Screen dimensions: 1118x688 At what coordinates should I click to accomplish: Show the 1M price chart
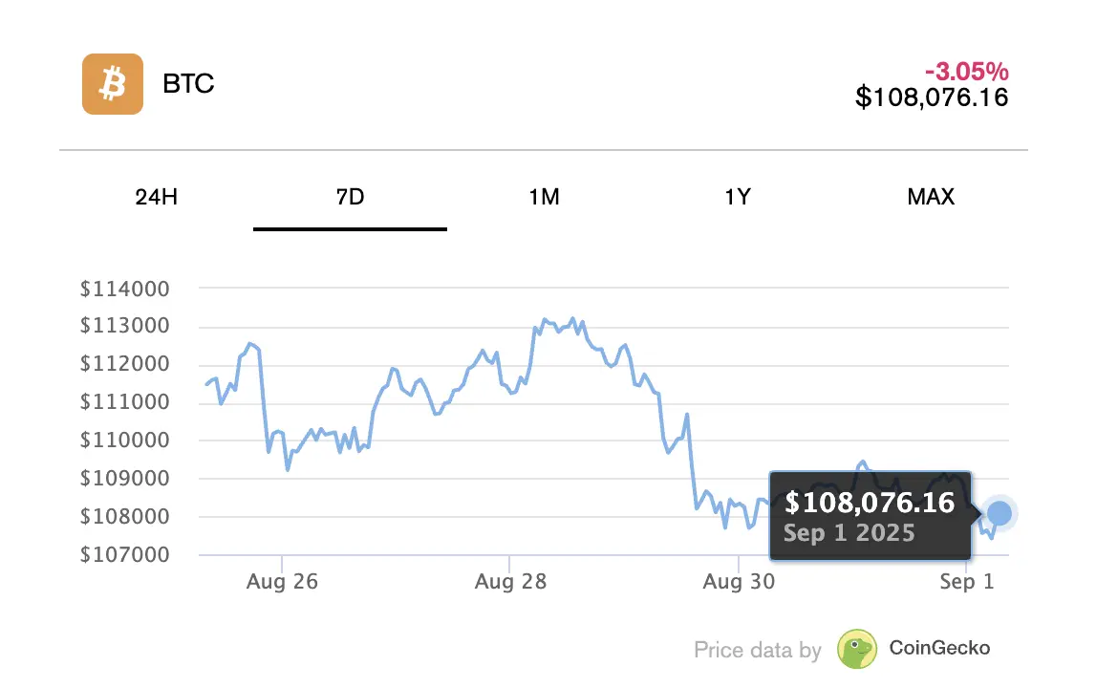coord(544,198)
